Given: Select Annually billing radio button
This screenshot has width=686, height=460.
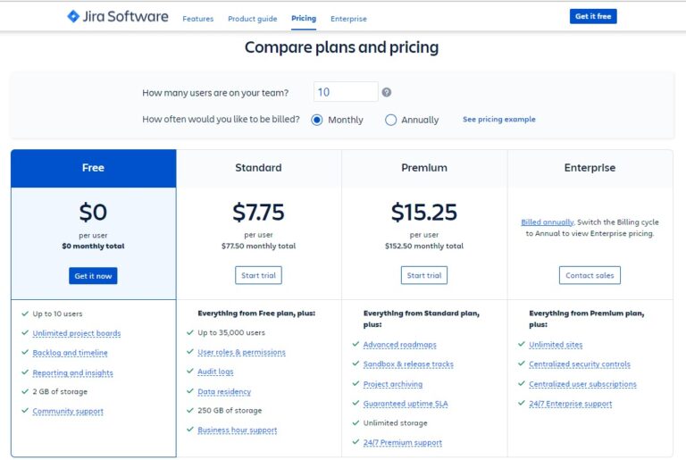Looking at the screenshot, I should [x=391, y=120].
